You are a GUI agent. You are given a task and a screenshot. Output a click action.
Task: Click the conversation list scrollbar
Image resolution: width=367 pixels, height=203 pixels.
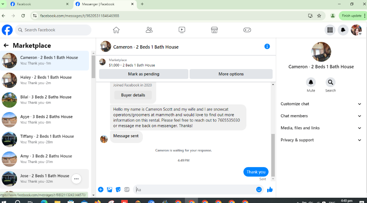93,67
